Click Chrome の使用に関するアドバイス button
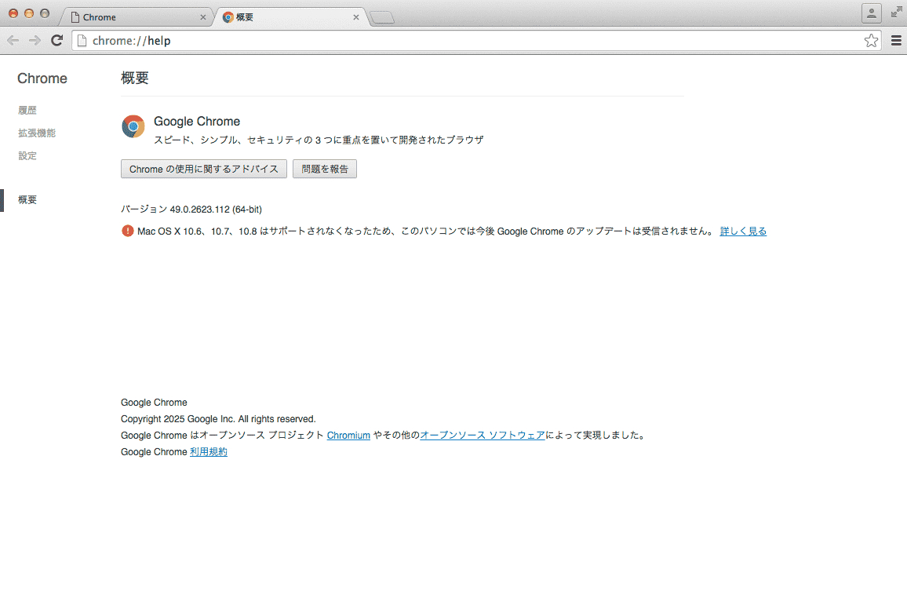 click(204, 169)
